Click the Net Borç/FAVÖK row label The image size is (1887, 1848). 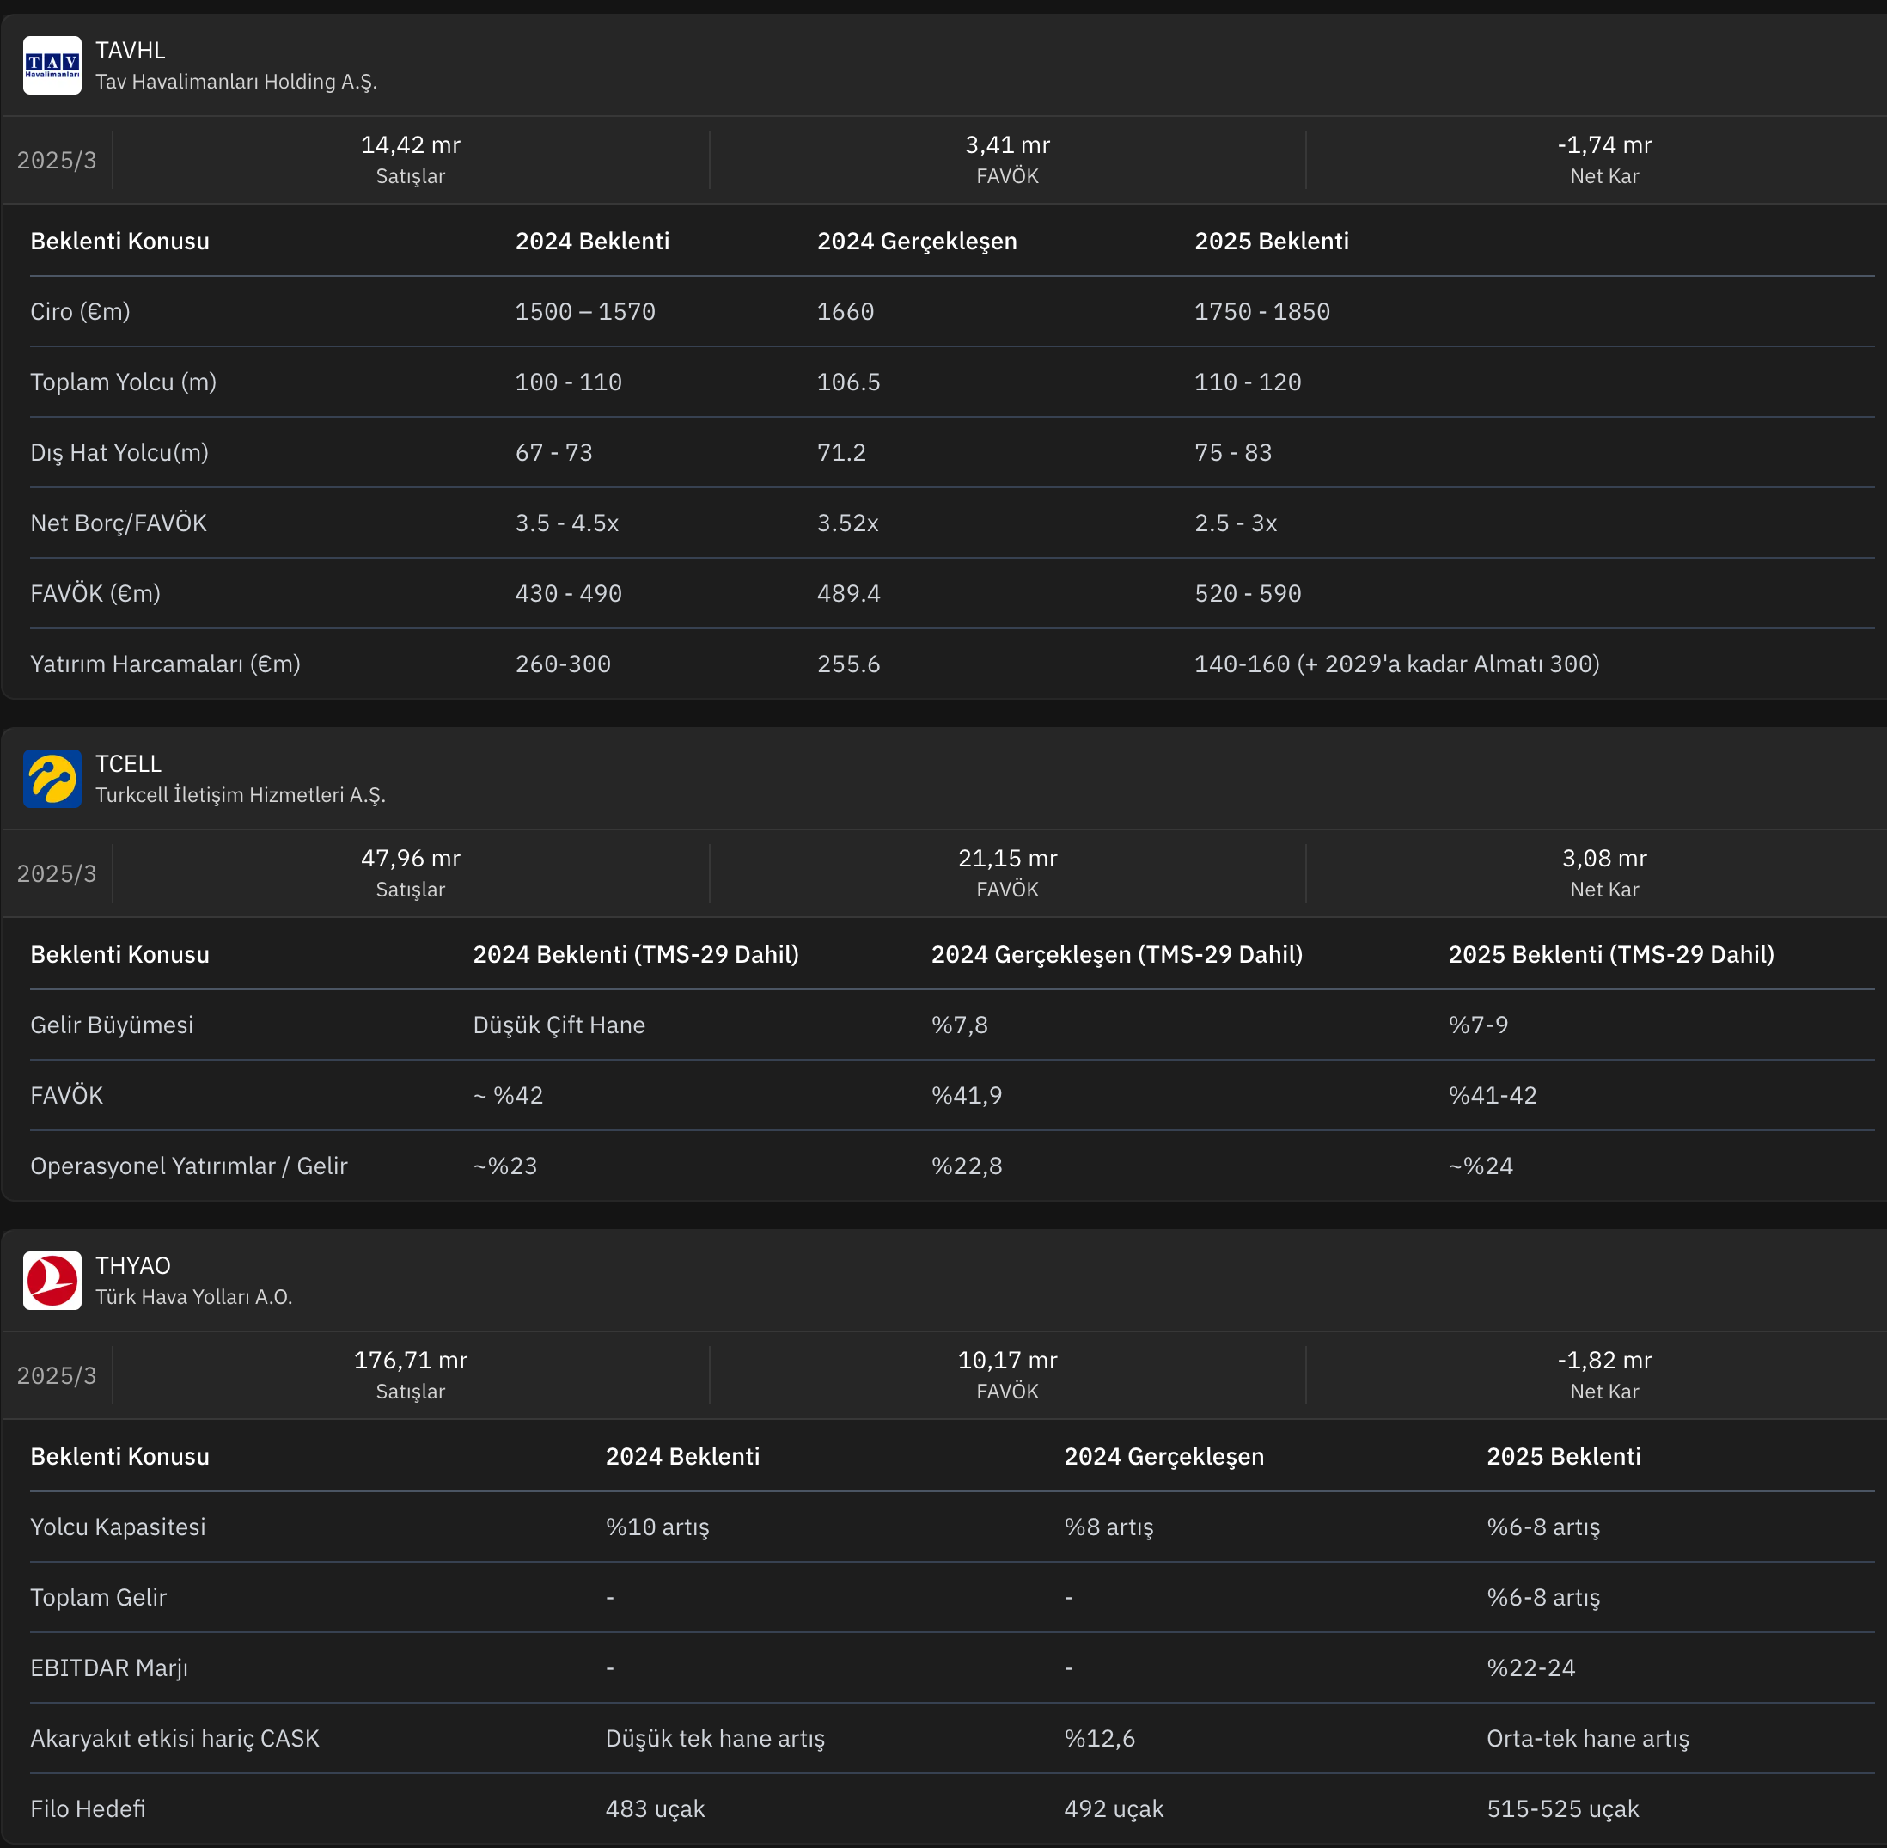click(x=119, y=524)
